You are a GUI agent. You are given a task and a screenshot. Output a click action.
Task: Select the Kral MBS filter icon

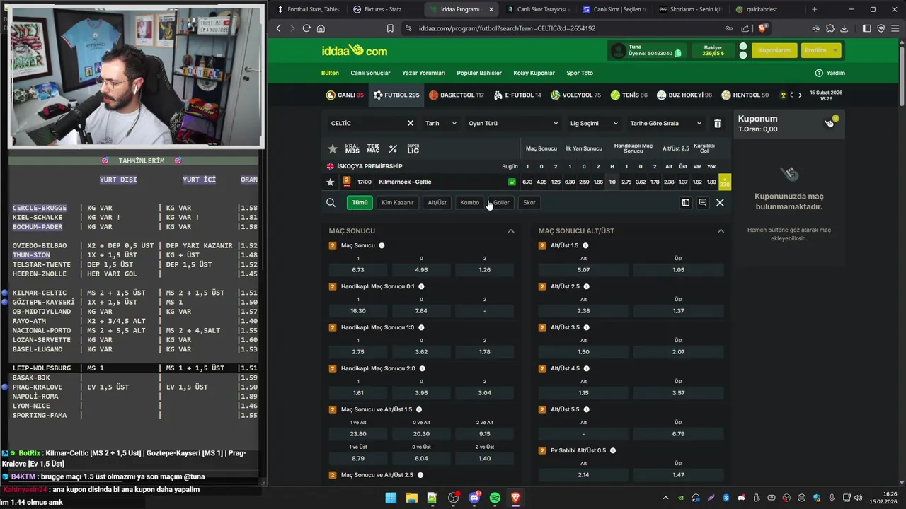click(352, 148)
